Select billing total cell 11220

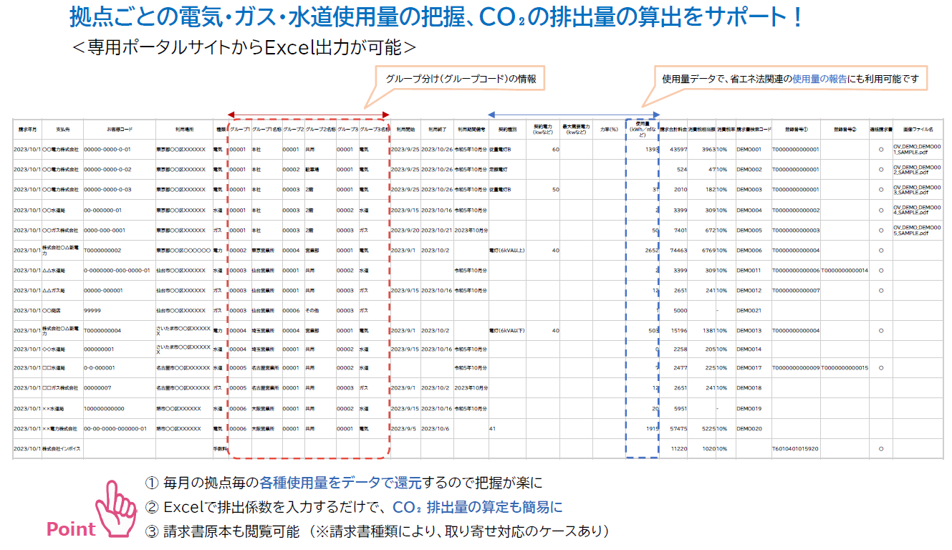click(679, 449)
